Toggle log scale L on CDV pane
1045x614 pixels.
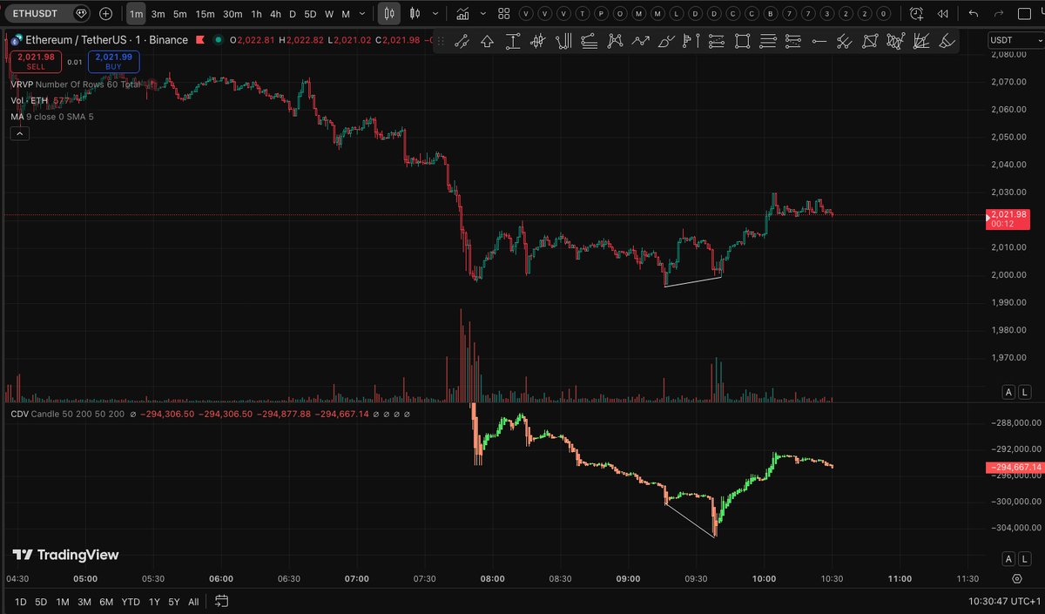tap(1026, 558)
